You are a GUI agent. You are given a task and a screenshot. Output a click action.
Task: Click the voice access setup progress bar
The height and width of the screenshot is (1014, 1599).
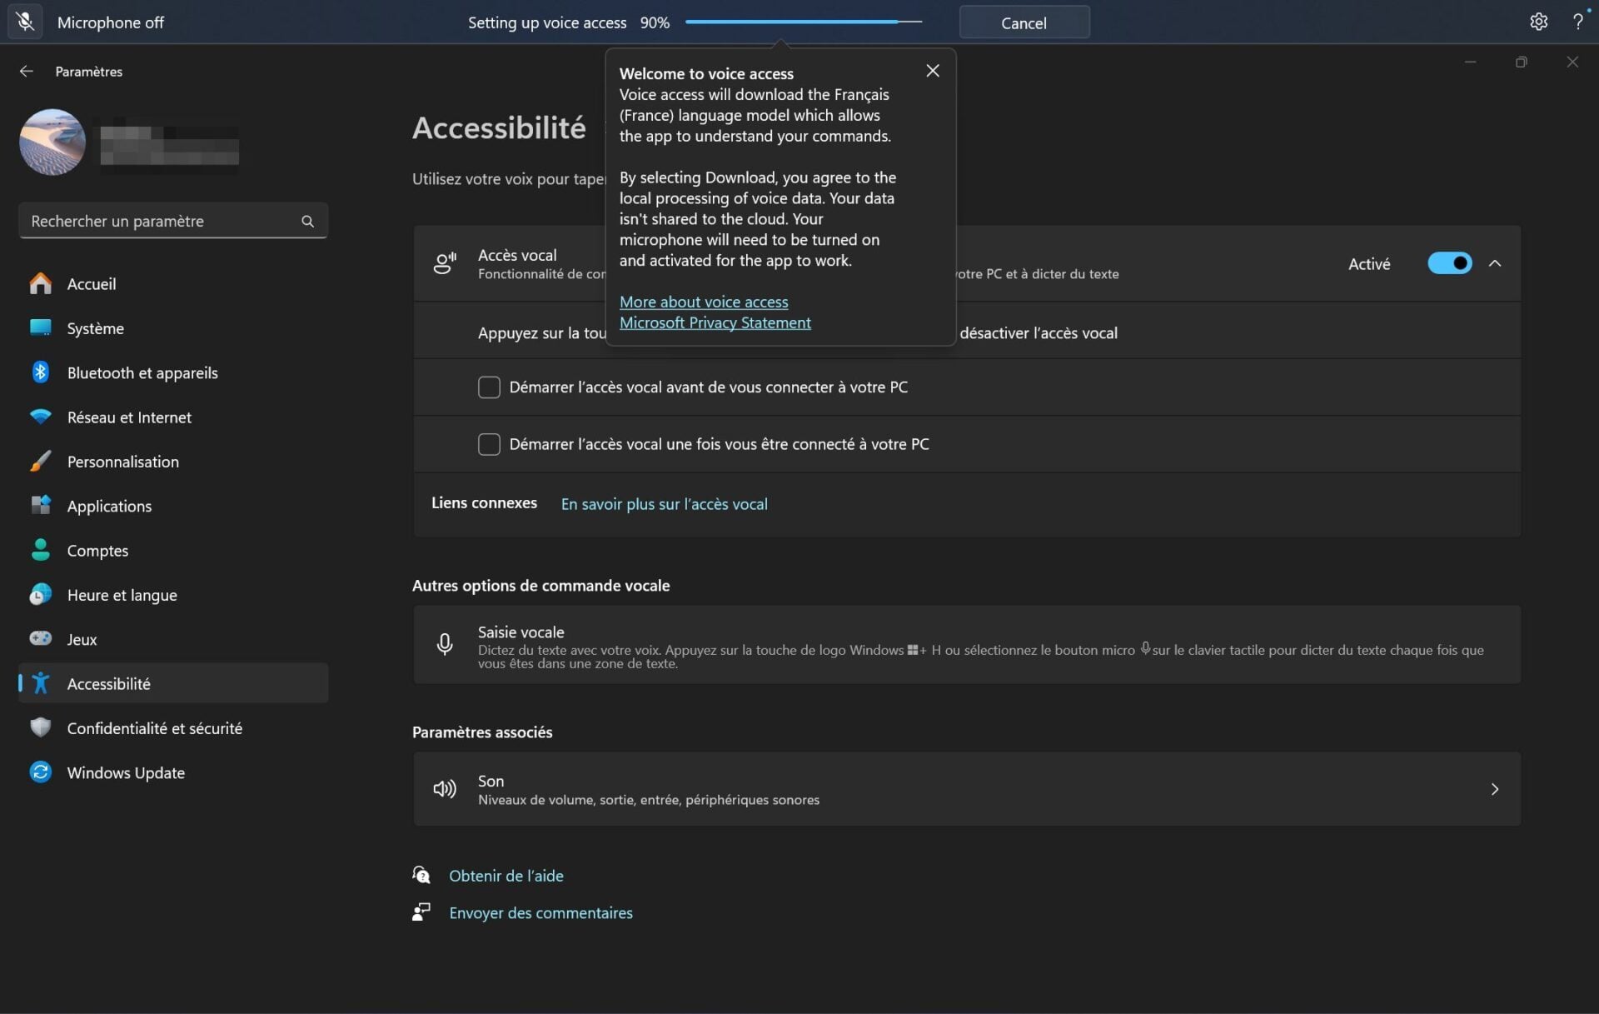coord(803,22)
